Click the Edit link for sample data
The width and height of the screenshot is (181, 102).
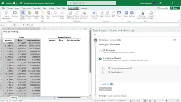(x=174, y=40)
